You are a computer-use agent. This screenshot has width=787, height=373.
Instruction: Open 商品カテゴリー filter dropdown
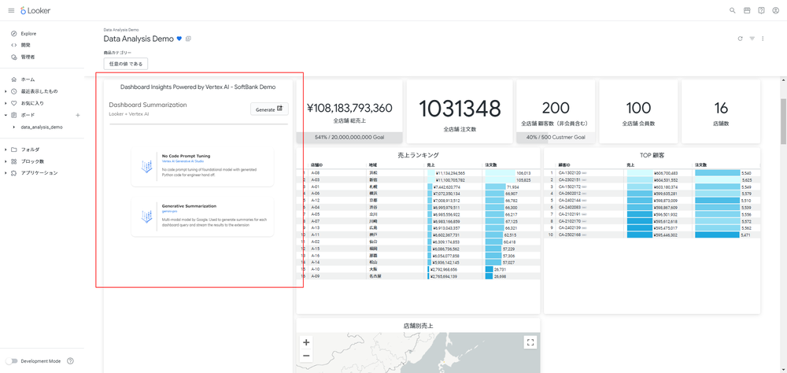(125, 64)
